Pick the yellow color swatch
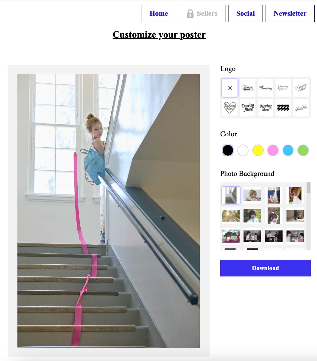317x361 pixels. pos(258,150)
